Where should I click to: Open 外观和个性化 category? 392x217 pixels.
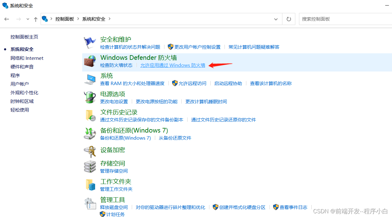click(24, 92)
